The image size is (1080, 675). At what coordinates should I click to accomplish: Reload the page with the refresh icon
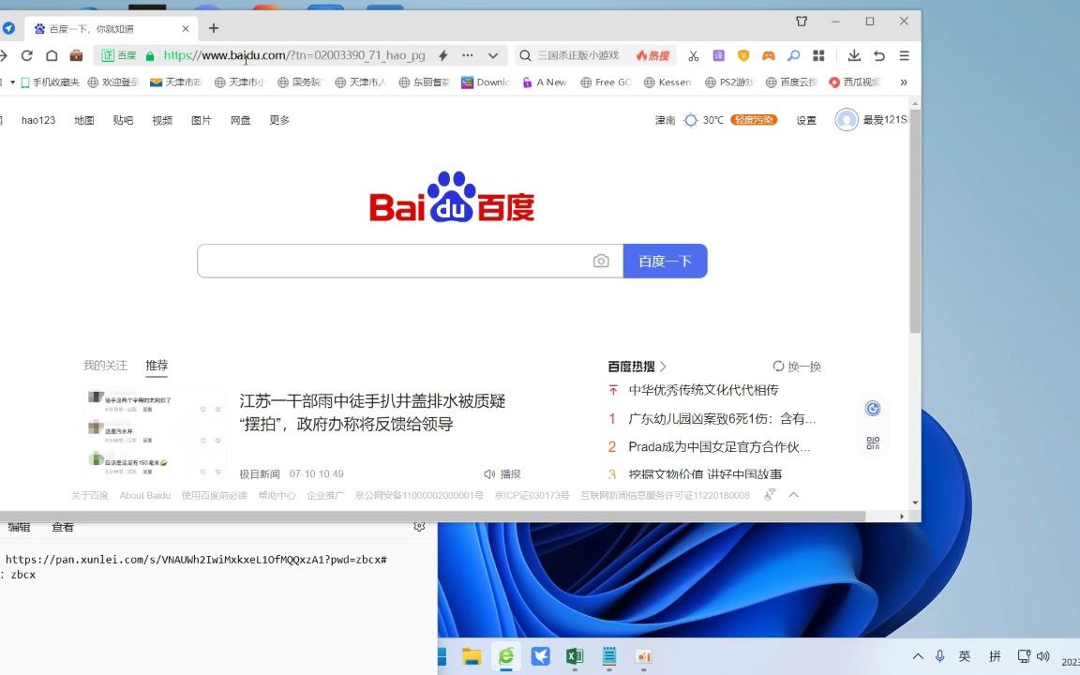27,56
